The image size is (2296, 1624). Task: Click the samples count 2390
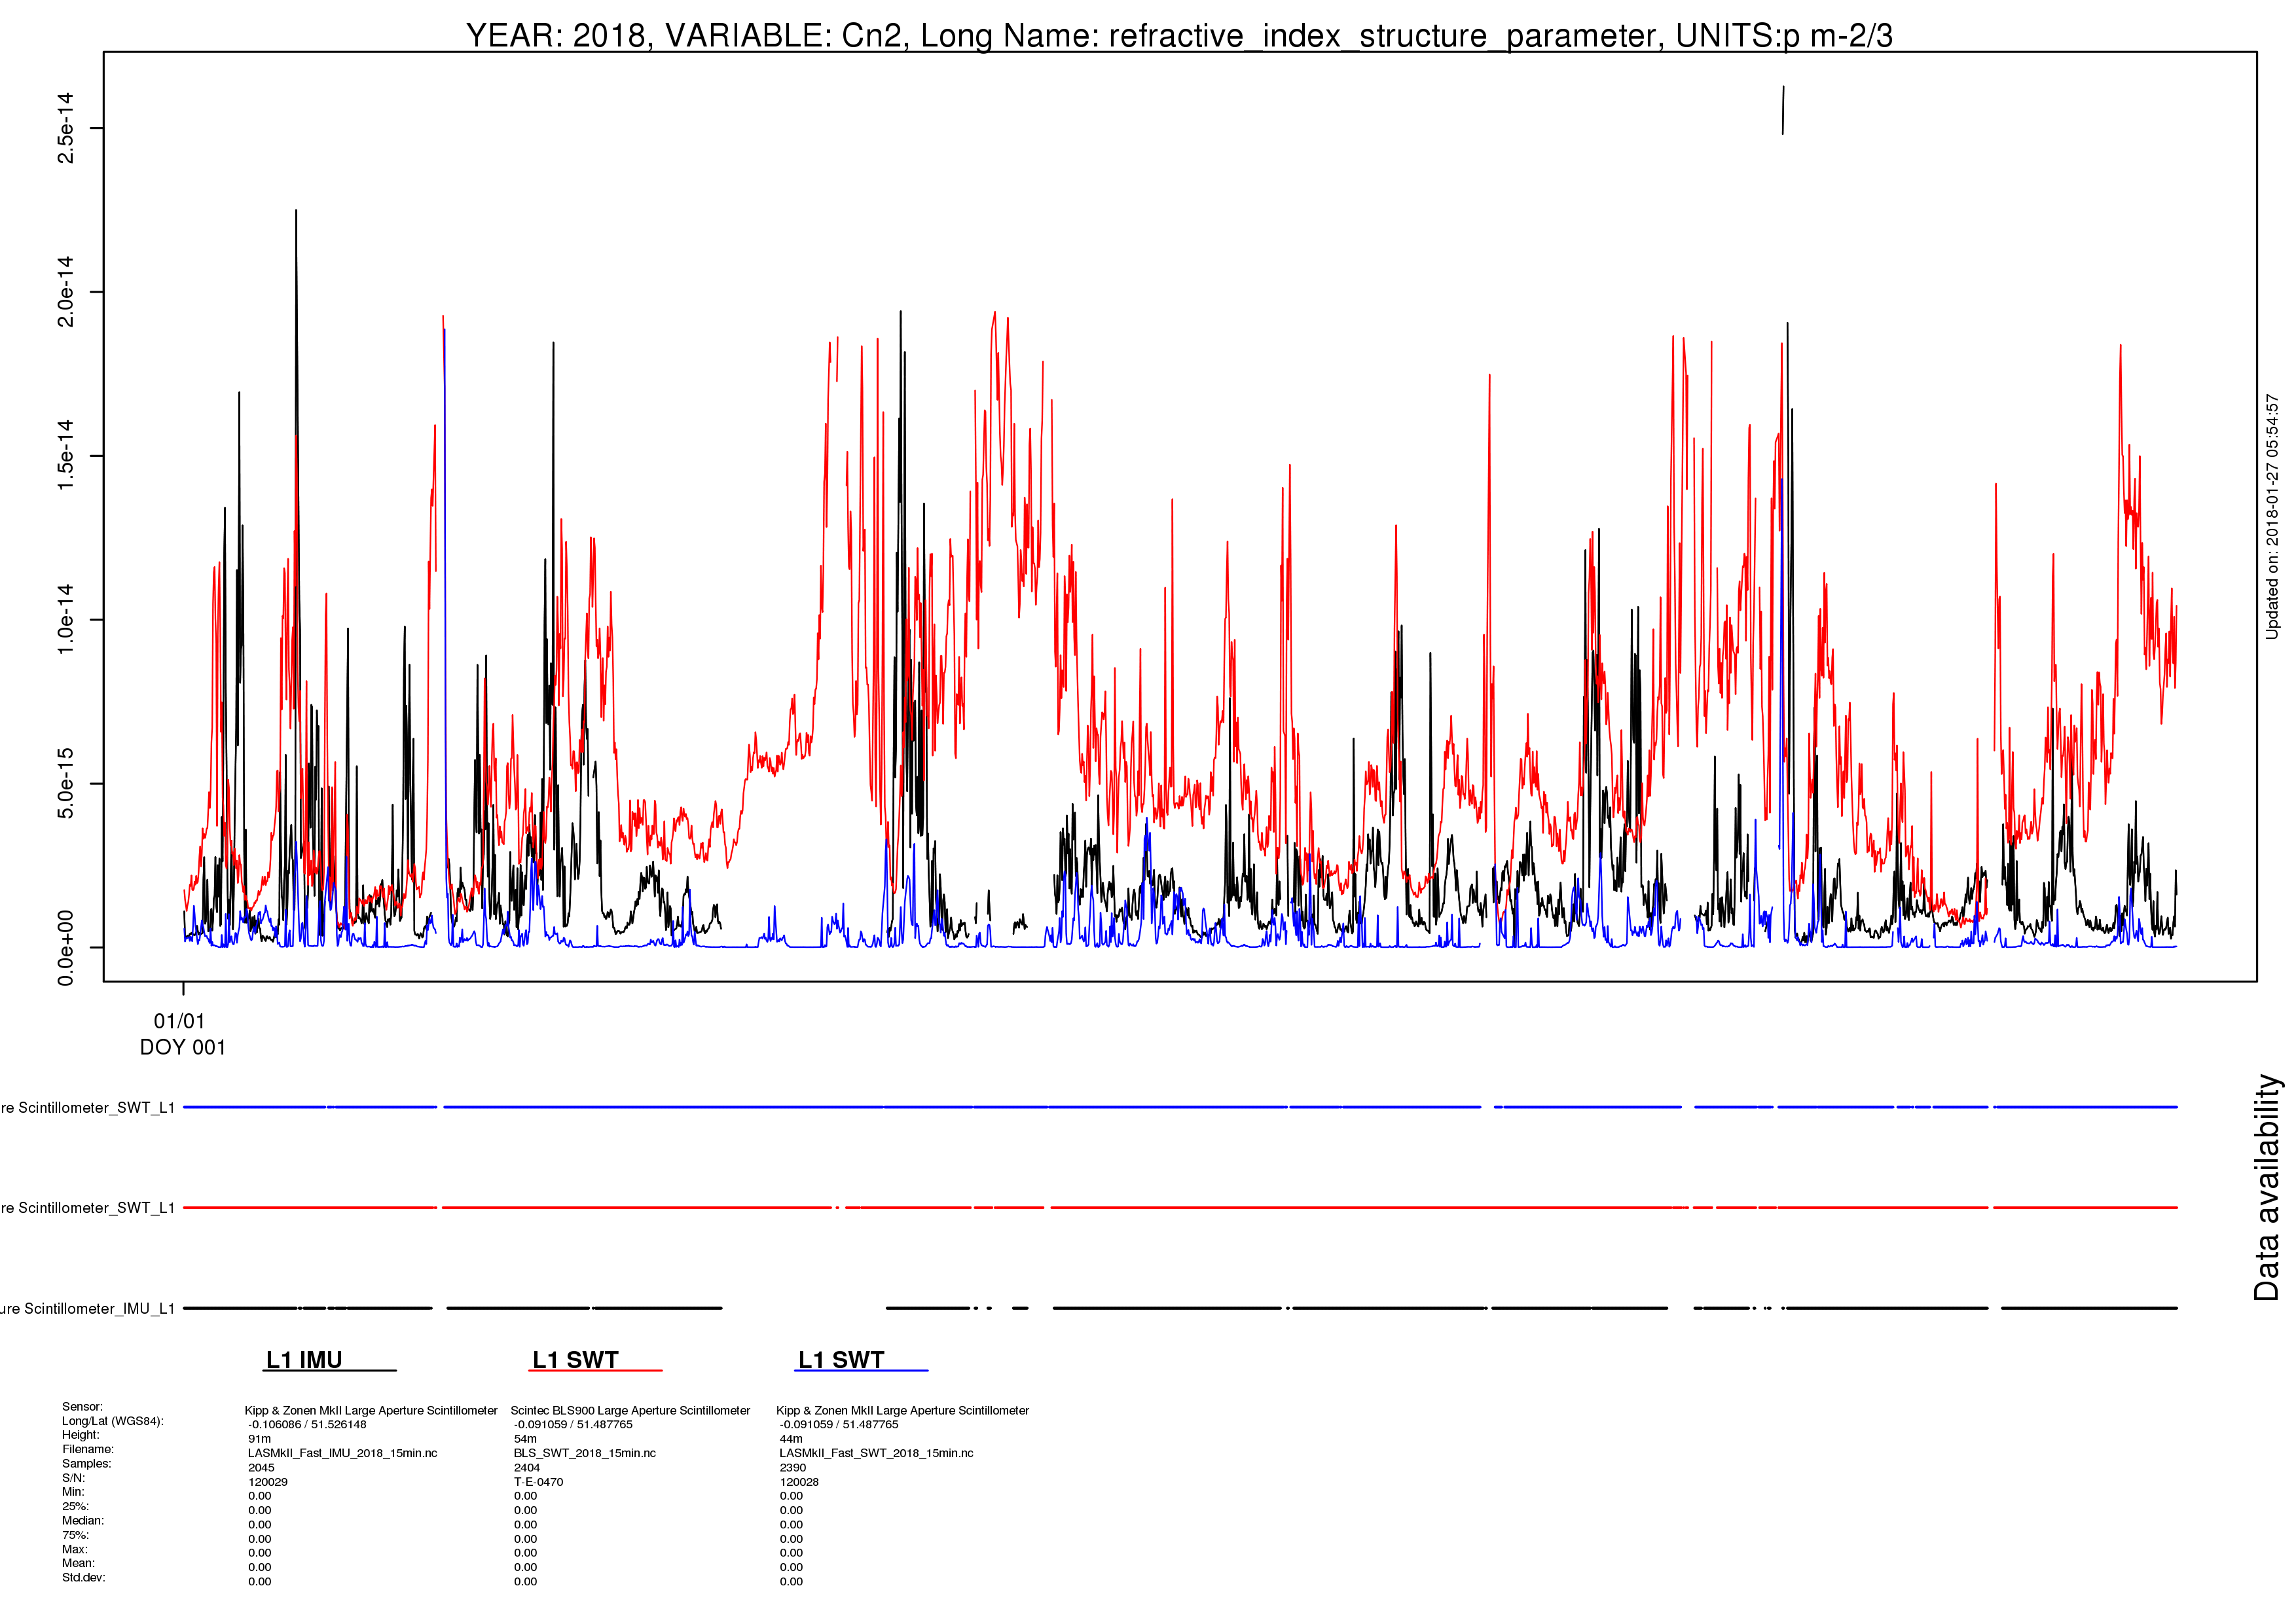[x=793, y=1468]
